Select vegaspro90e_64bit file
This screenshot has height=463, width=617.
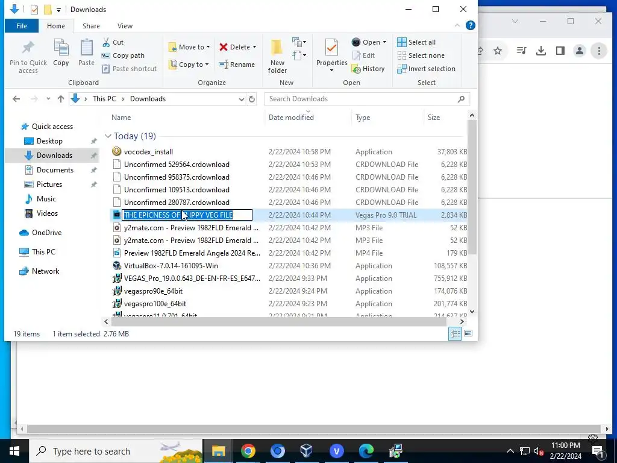(x=153, y=291)
